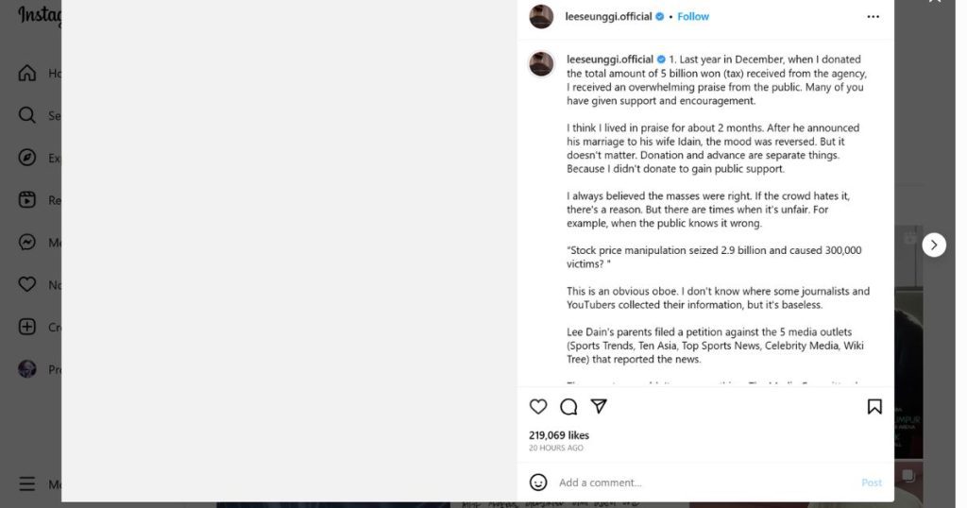Viewport: 967px width, 508px height.
Task: Open Explore compass icon in sidebar
Action: pyautogui.click(x=27, y=158)
